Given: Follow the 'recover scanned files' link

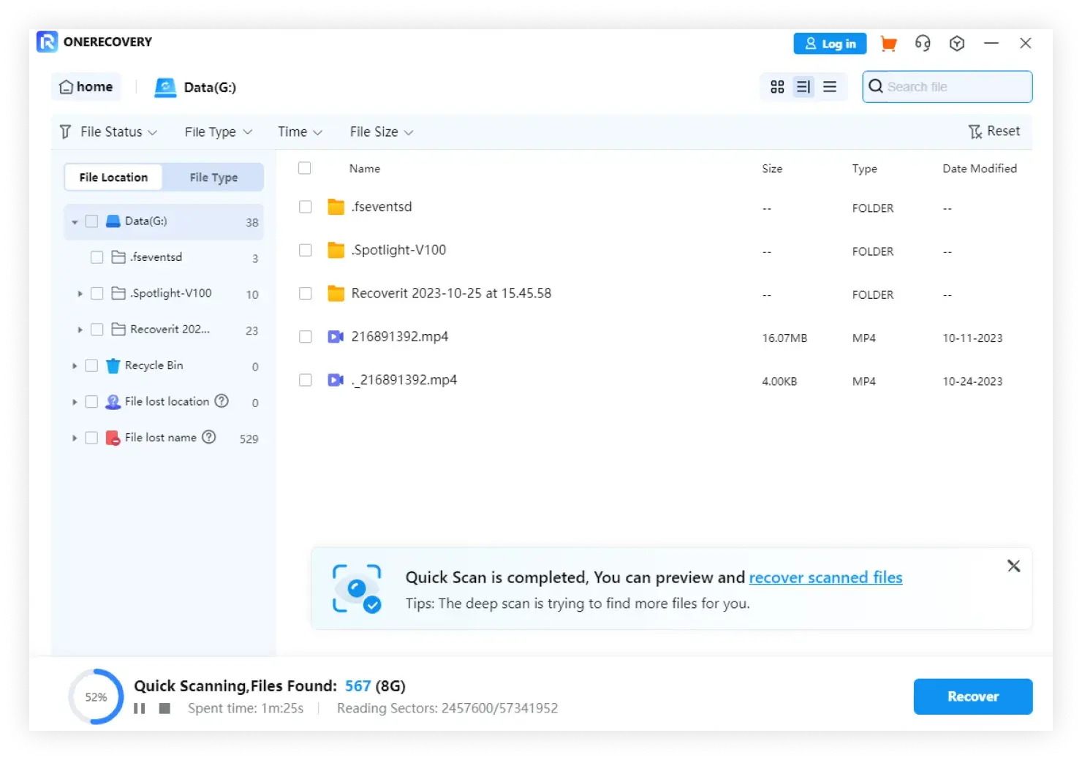Looking at the screenshot, I should (x=825, y=577).
